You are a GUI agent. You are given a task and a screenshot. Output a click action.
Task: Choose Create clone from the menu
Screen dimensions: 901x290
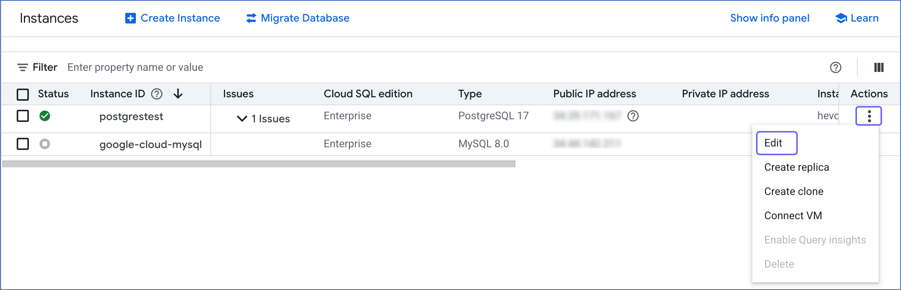[794, 192]
